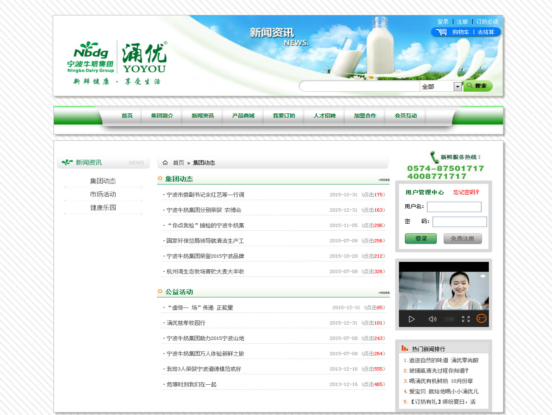Go to 我要订奶 navigation tab
The width and height of the screenshot is (552, 415).
pos(284,116)
